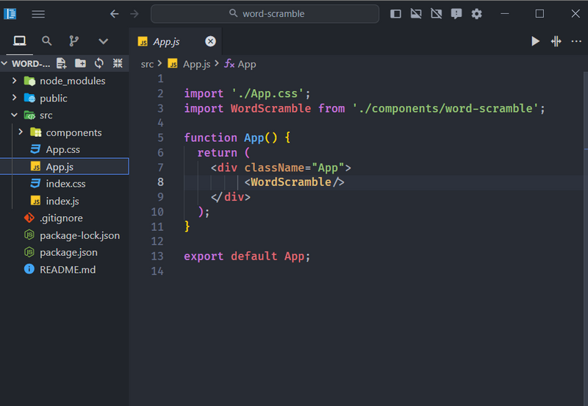Open the settings gear in the title bar
588x406 pixels.
(477, 14)
